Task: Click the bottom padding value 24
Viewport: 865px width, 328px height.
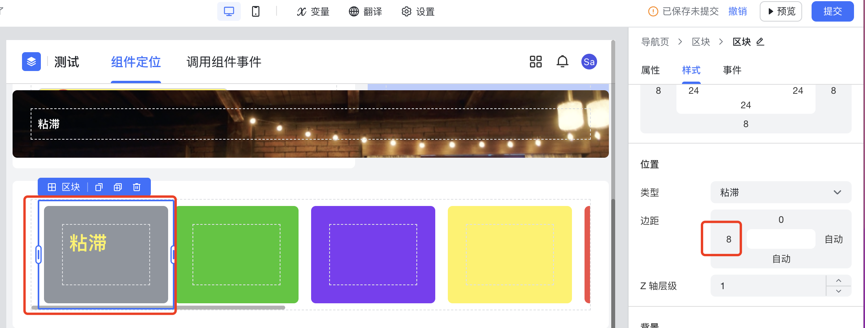Action: click(746, 105)
